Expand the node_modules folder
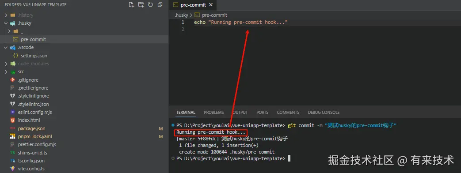This screenshot has width=461, height=173. [6, 64]
